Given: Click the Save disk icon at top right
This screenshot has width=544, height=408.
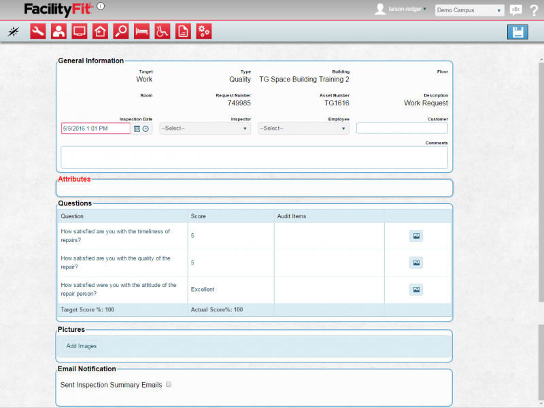Looking at the screenshot, I should [517, 31].
